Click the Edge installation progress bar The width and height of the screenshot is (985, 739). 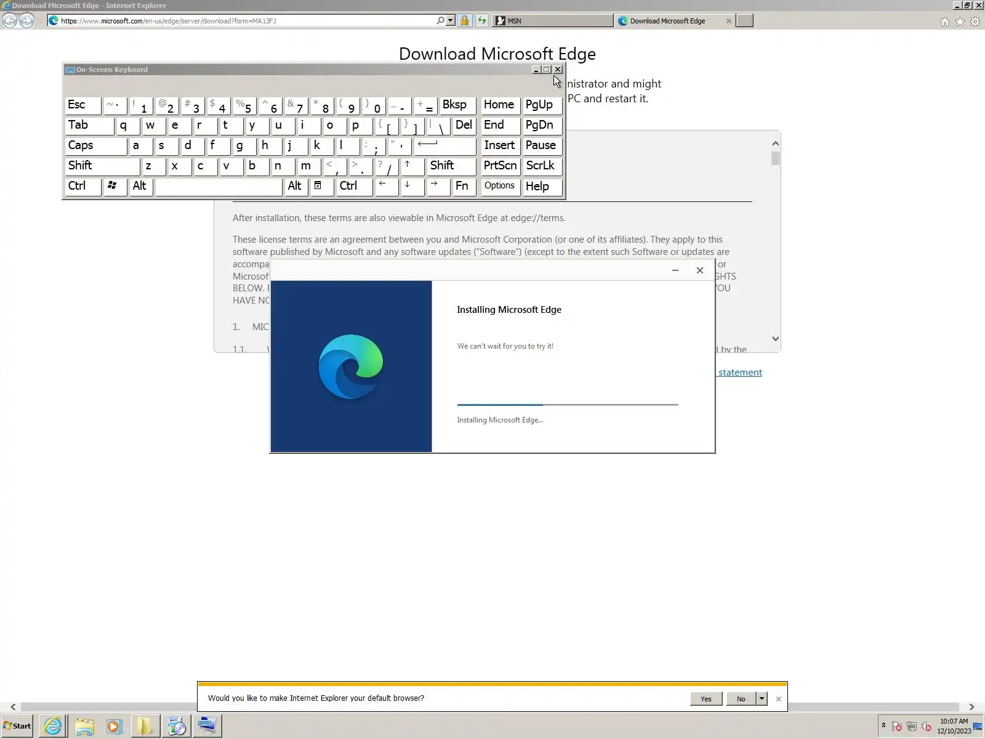(568, 405)
